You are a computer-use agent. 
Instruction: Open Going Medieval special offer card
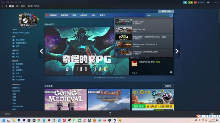coord(65,100)
